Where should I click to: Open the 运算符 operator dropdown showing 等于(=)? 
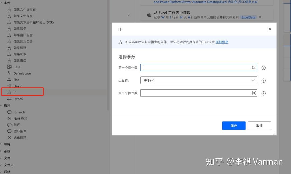[x=199, y=80]
